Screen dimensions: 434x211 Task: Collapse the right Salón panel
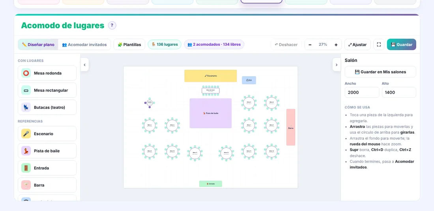pyautogui.click(x=337, y=65)
